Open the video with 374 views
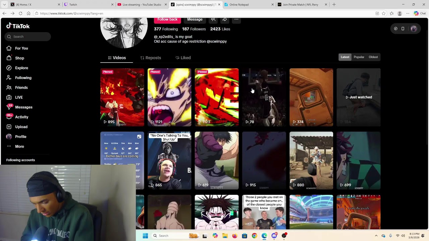 click(x=311, y=97)
